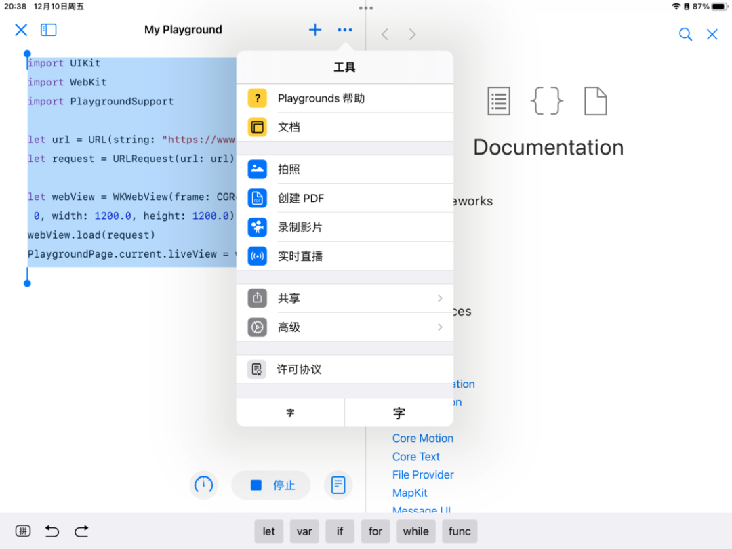Open the File Provider documentation link

[423, 474]
